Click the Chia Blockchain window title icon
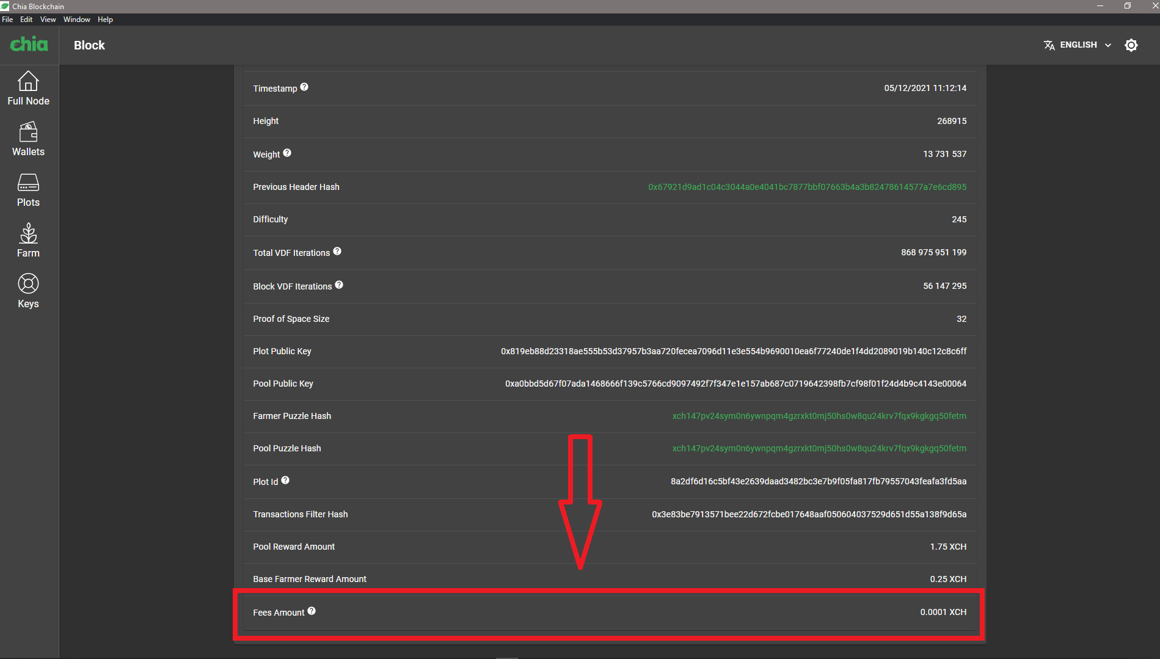 coord(5,6)
